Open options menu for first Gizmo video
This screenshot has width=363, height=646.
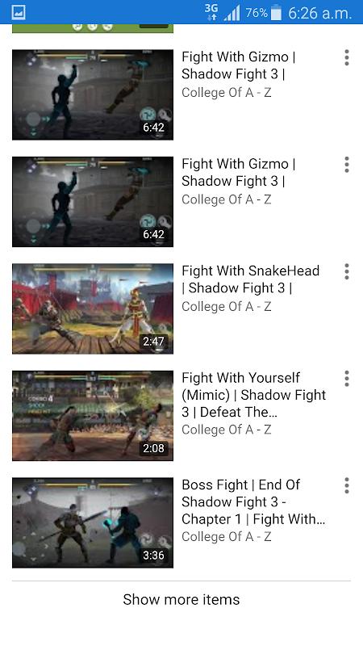tap(347, 57)
